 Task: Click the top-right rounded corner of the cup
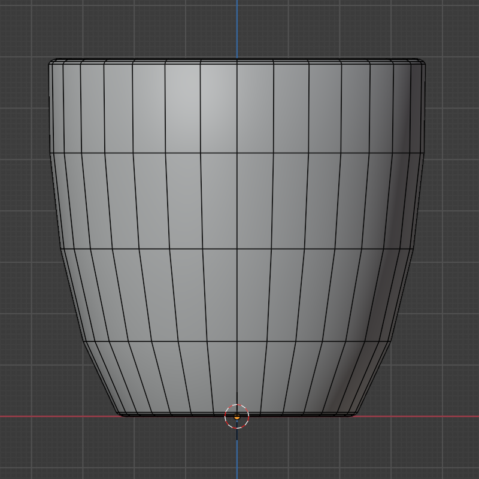click(x=423, y=62)
